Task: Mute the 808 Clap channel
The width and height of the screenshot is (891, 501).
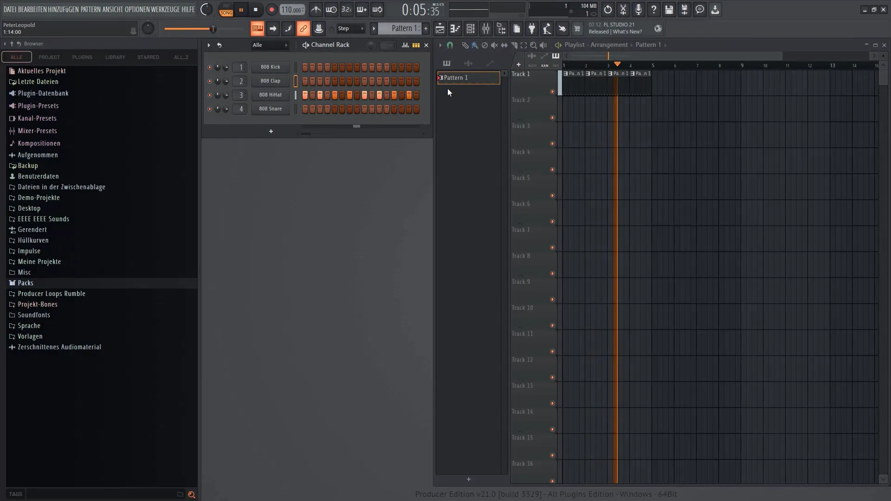Action: [x=209, y=81]
